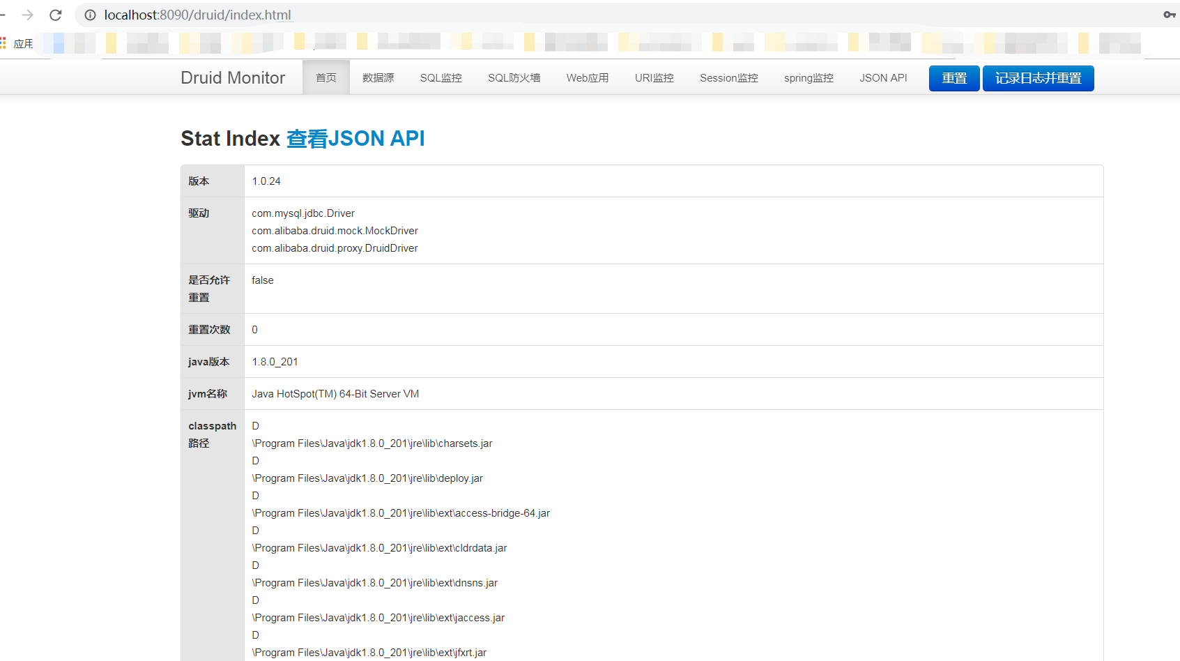Navigate to the URI监控 tab
Image resolution: width=1180 pixels, height=661 pixels.
pyautogui.click(x=654, y=77)
